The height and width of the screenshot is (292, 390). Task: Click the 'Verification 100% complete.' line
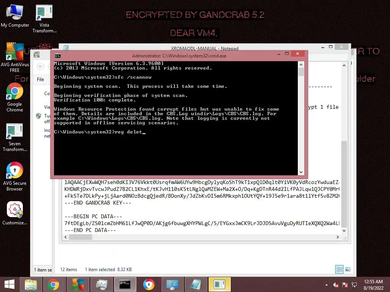[x=95, y=100]
